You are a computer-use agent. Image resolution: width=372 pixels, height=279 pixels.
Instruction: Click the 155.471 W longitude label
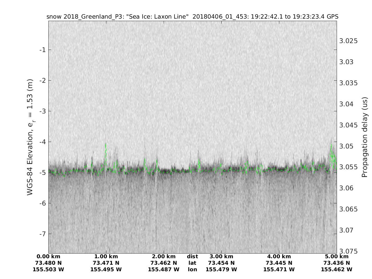click(279, 270)
